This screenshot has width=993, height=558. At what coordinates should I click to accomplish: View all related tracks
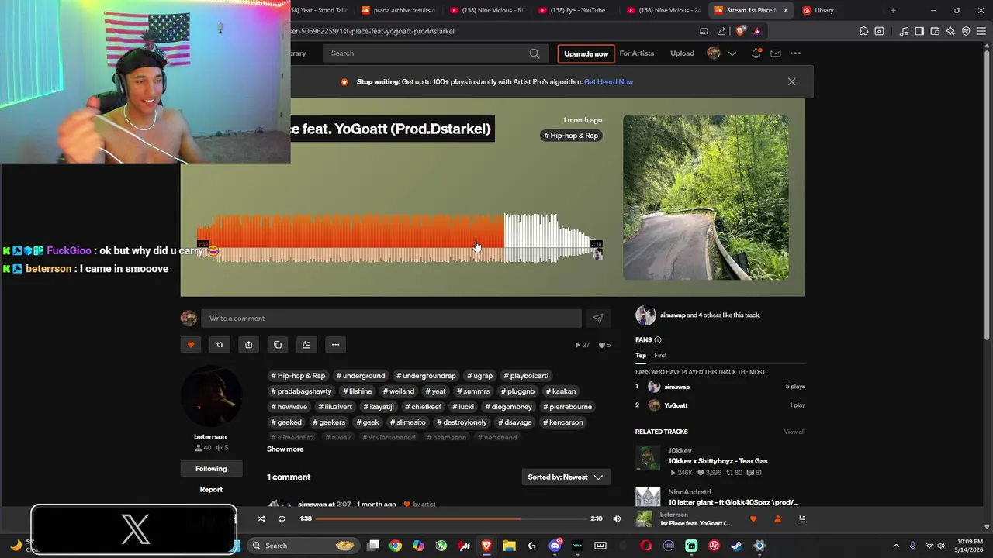(x=794, y=432)
